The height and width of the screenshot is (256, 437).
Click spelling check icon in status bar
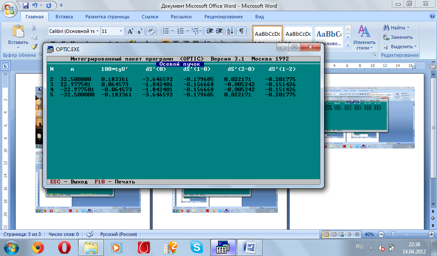pos(90,234)
